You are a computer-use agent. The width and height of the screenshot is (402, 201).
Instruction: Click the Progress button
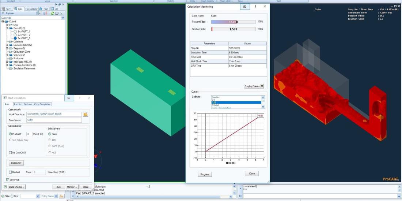pos(205,174)
